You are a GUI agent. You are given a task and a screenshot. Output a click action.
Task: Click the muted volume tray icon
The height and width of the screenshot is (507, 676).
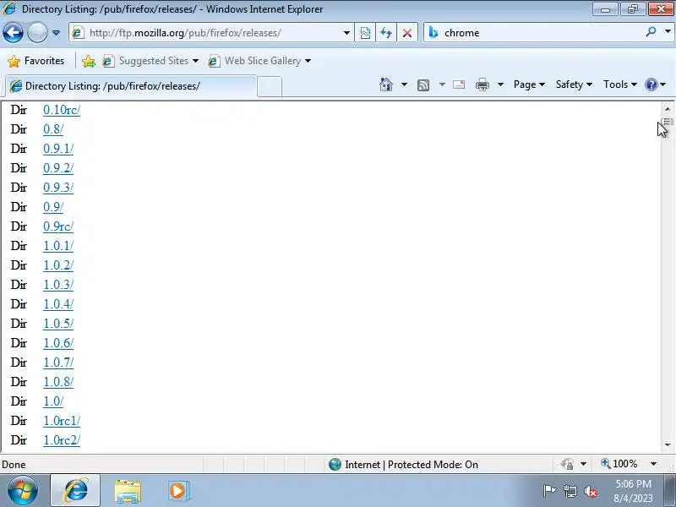click(x=590, y=491)
